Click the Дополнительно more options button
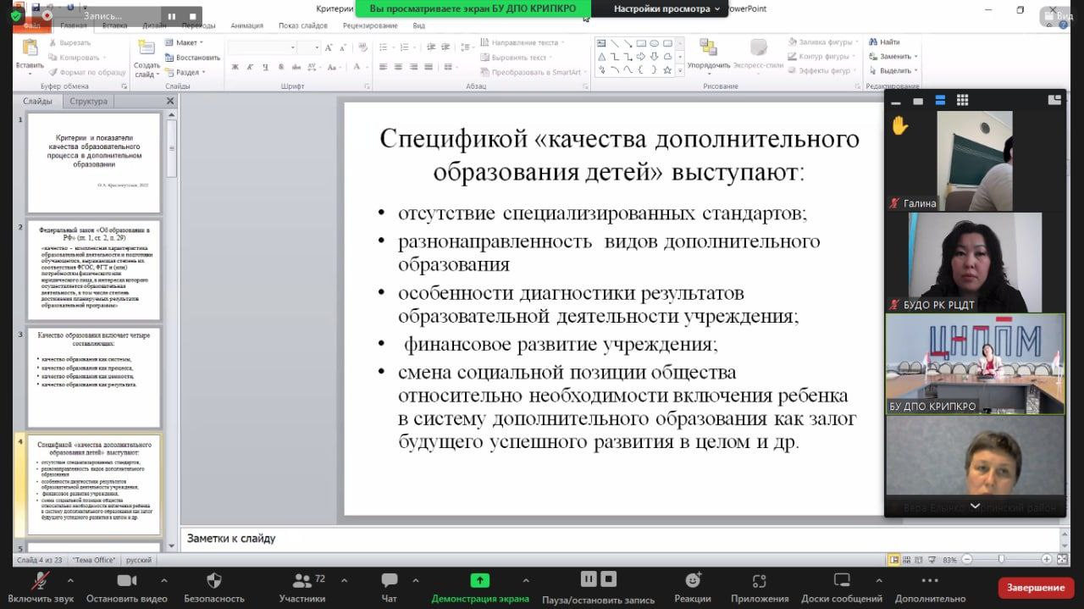 click(929, 581)
